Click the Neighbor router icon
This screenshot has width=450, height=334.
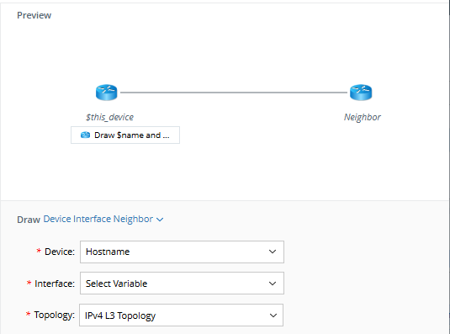click(361, 93)
